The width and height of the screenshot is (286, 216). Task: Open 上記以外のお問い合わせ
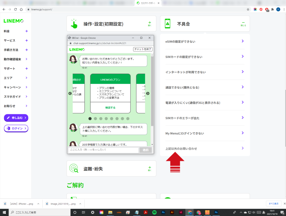[205, 148]
